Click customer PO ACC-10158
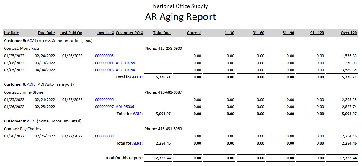The height and width of the screenshot is (166, 362). tap(125, 63)
